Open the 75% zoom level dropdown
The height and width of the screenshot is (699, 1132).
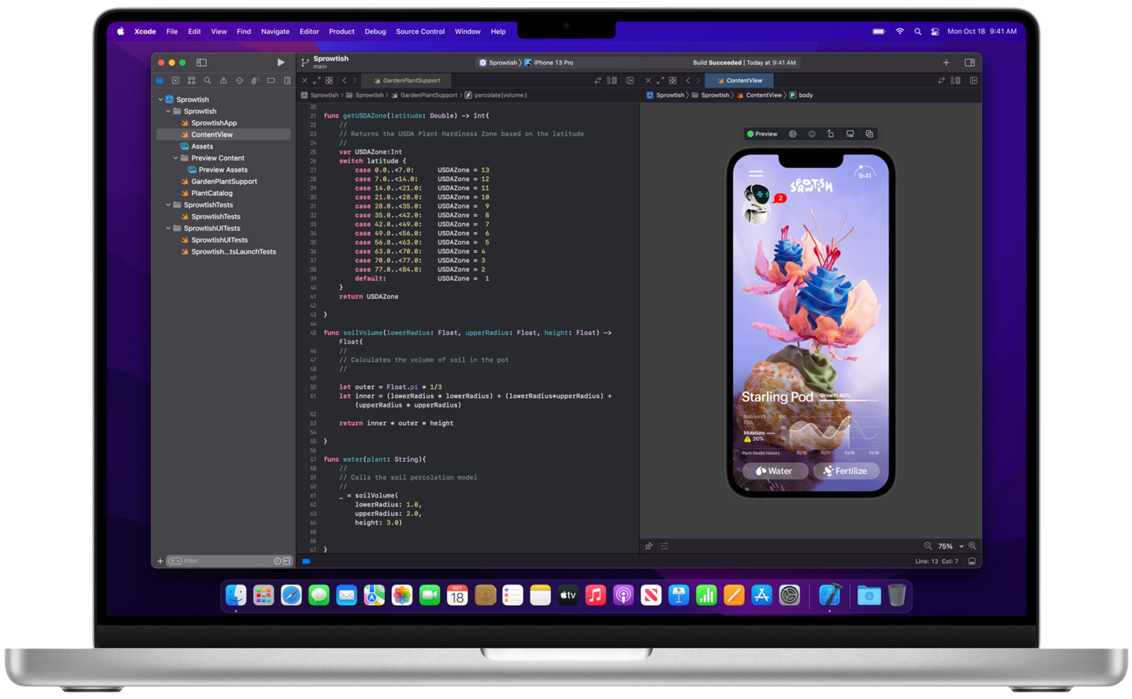(950, 546)
